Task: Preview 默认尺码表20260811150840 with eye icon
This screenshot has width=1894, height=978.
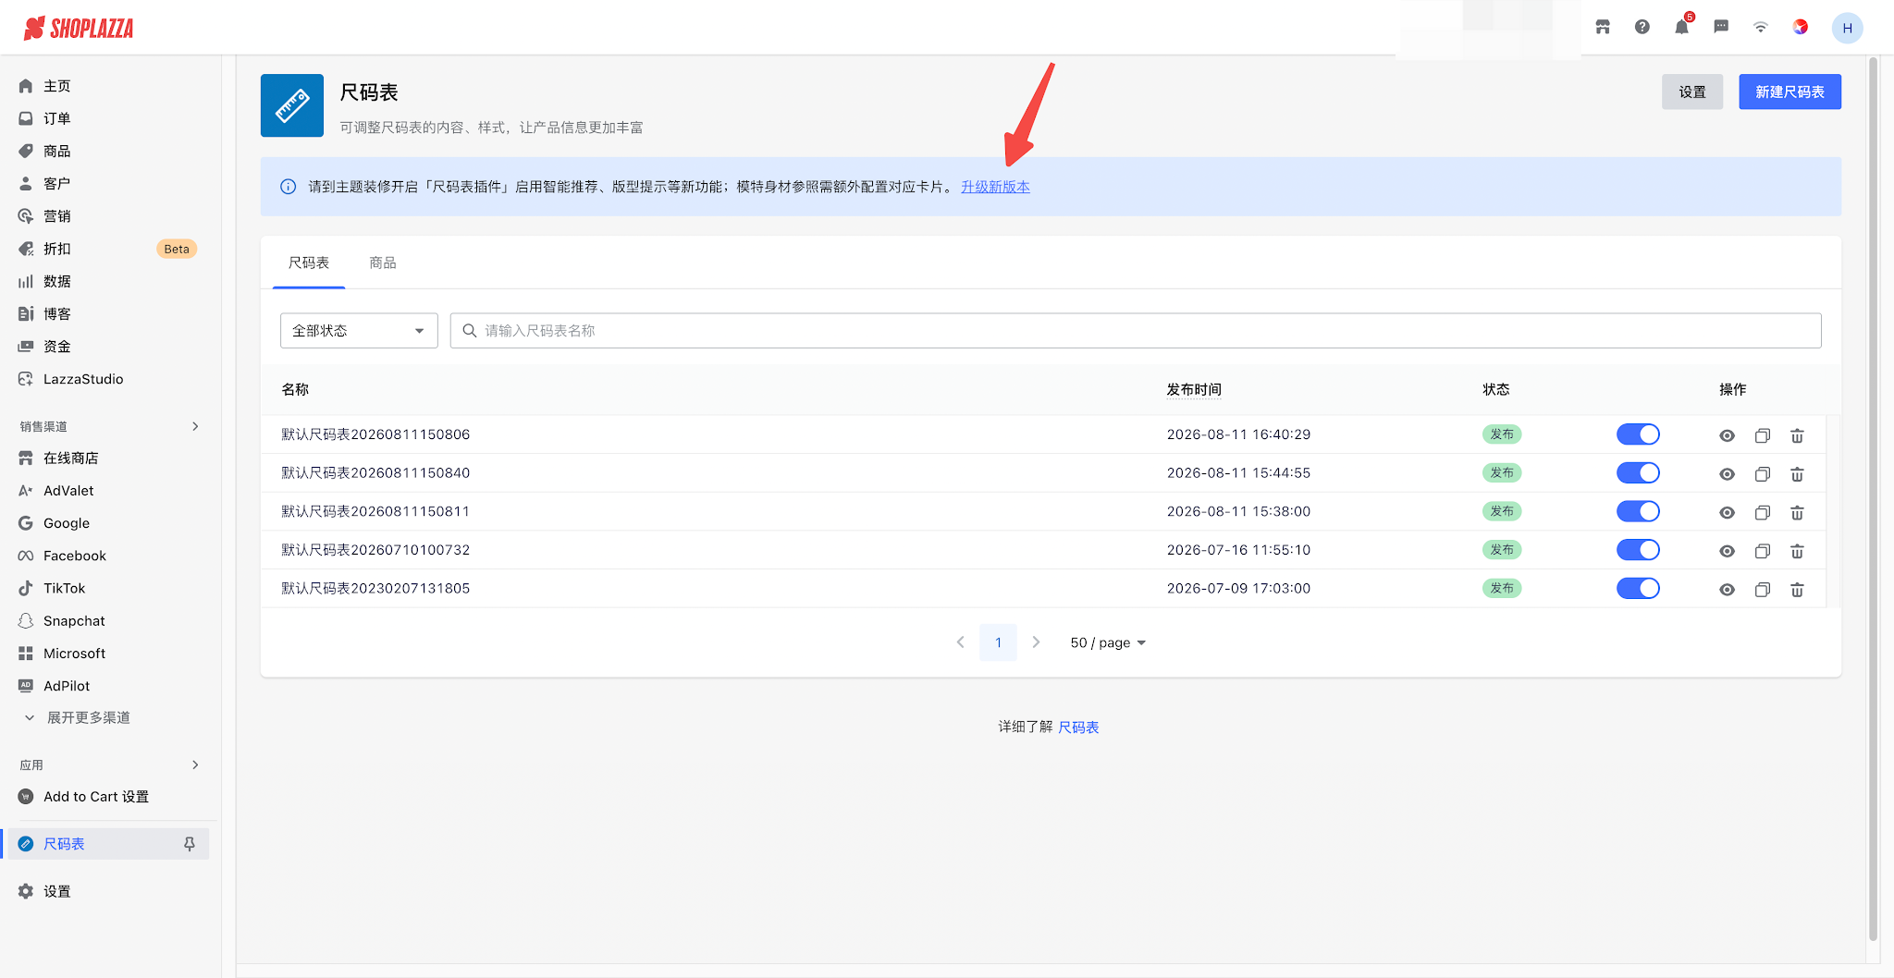Action: [1727, 474]
